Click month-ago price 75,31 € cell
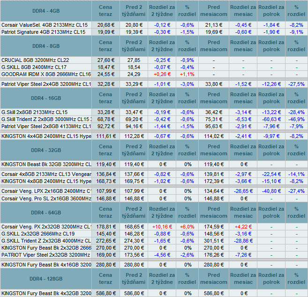 214,119
